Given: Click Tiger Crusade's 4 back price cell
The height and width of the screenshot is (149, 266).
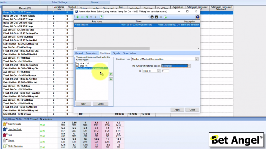Looking at the screenshot, I should click(x=85, y=124).
